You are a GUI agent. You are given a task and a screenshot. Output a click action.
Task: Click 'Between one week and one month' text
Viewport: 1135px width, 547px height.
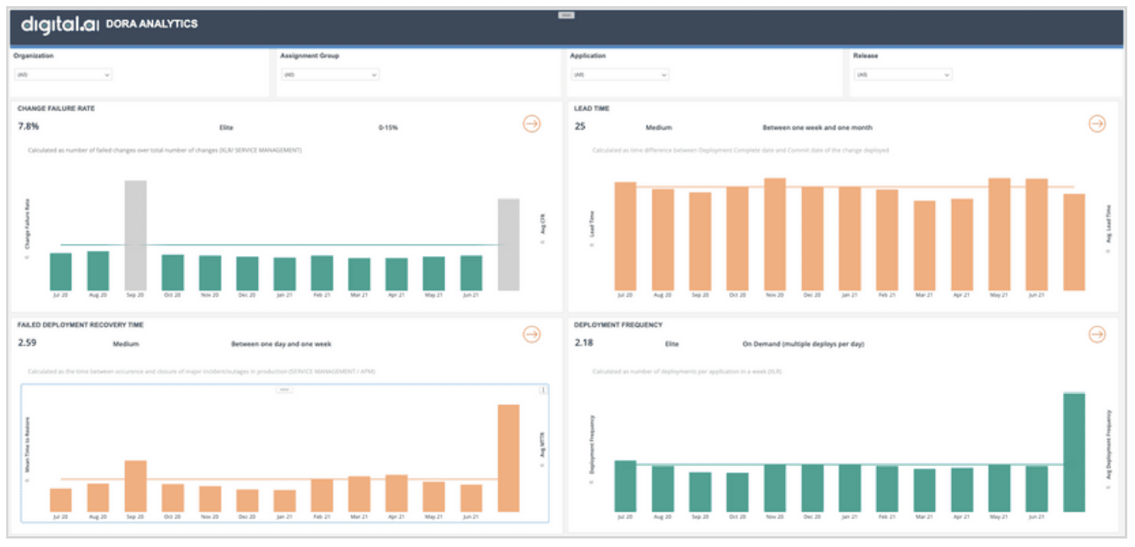817,128
